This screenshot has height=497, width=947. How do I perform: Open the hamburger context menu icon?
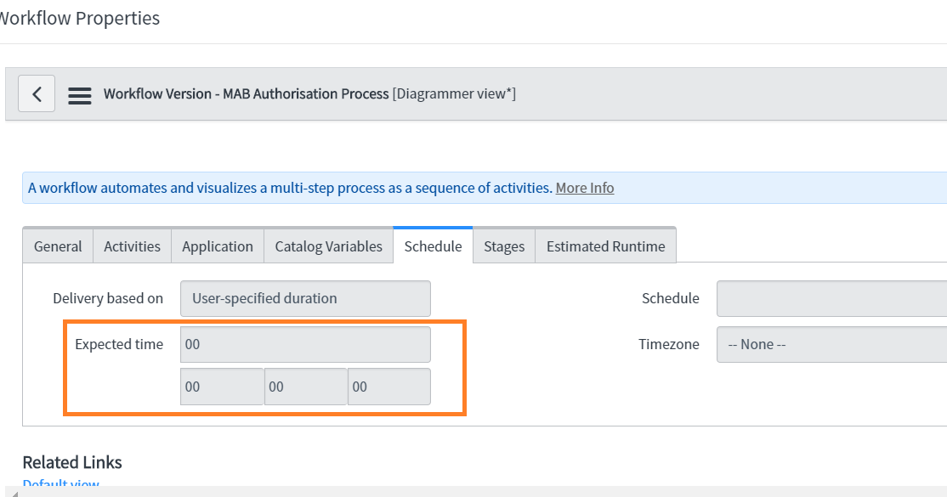pyautogui.click(x=80, y=94)
